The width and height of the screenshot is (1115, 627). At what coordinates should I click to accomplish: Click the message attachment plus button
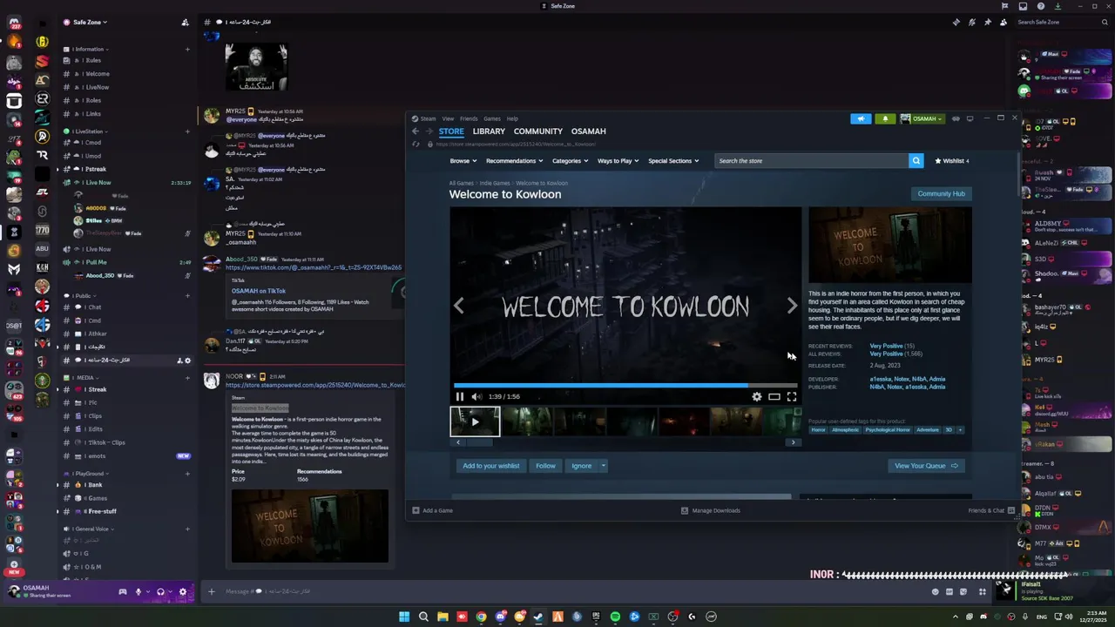[211, 591]
